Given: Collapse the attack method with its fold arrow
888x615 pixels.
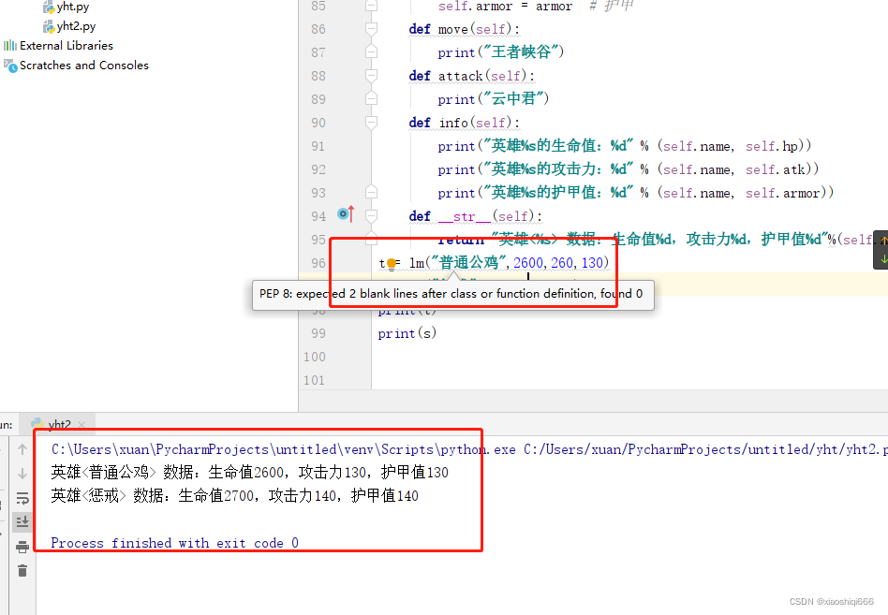Looking at the screenshot, I should (371, 76).
